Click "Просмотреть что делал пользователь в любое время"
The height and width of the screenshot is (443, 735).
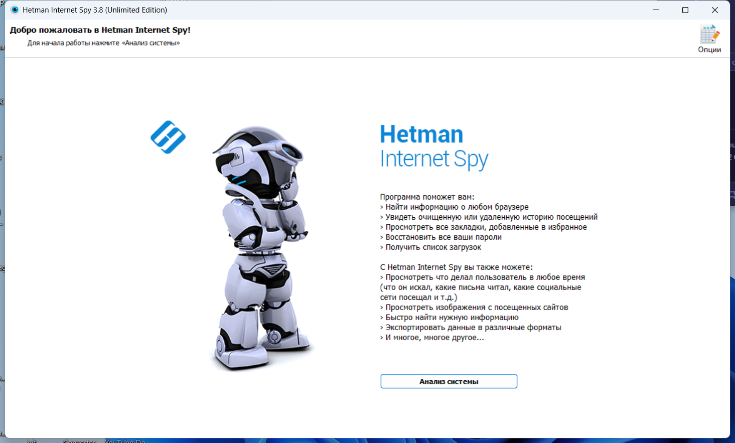(x=485, y=277)
